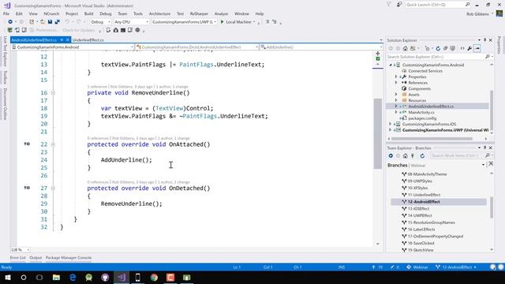Open the 118% zoom level dropdown
Viewport: 505px width, 284px height.
pyautogui.click(x=20, y=249)
